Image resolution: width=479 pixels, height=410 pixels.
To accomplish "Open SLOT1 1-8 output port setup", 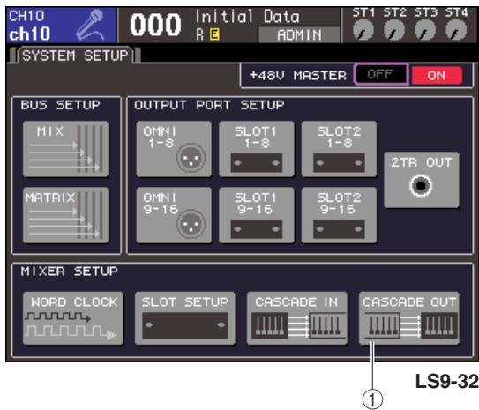I will pyautogui.click(x=257, y=149).
